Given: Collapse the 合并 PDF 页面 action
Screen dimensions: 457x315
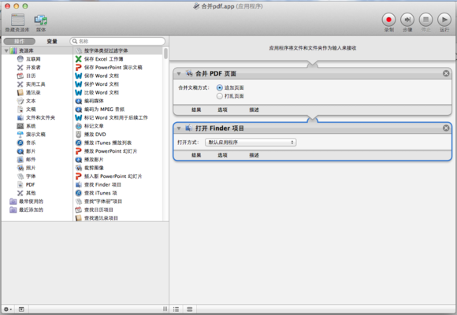Looking at the screenshot, I should (x=179, y=74).
